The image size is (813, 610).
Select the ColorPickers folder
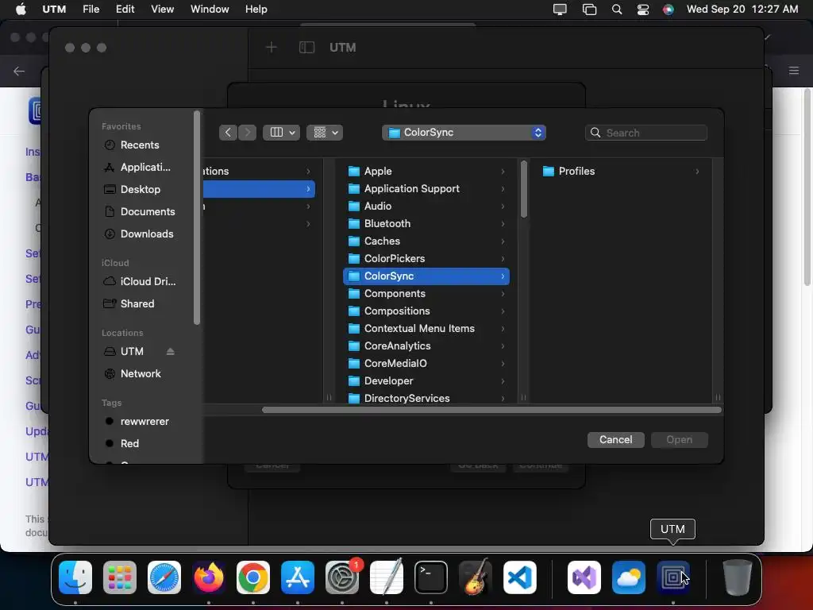426,258
